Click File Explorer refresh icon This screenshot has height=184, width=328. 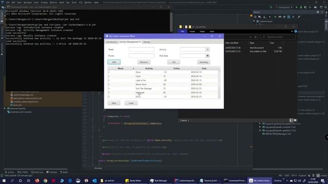(255, 37)
